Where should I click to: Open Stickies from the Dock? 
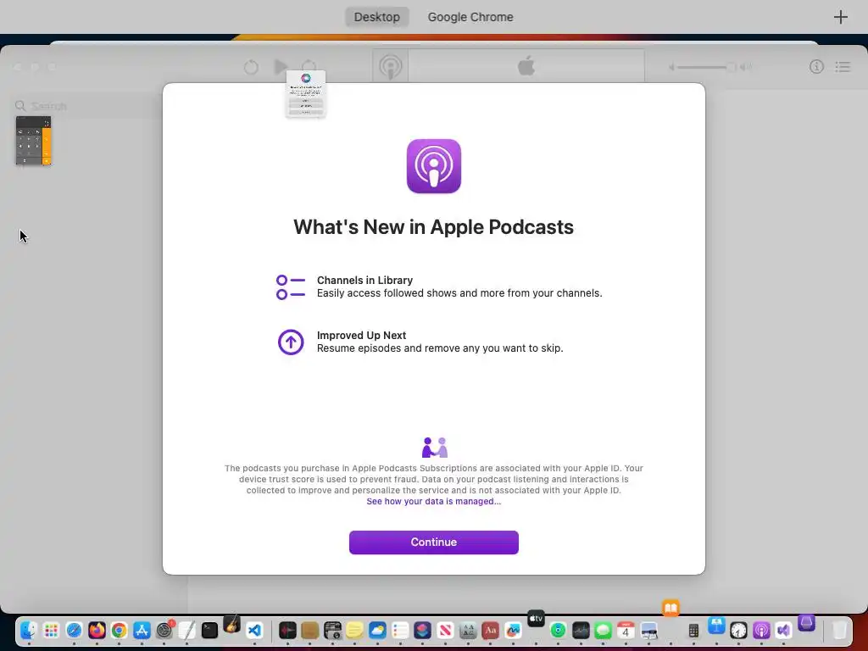[355, 631]
